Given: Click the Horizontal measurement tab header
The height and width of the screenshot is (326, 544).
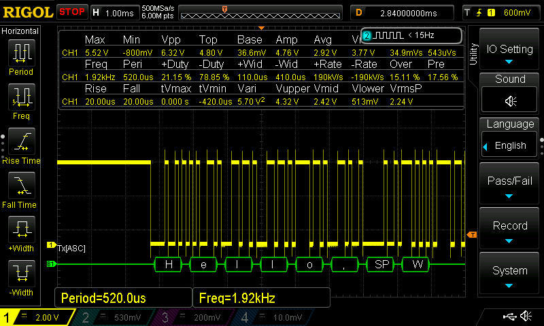Looking at the screenshot, I should pos(21,31).
